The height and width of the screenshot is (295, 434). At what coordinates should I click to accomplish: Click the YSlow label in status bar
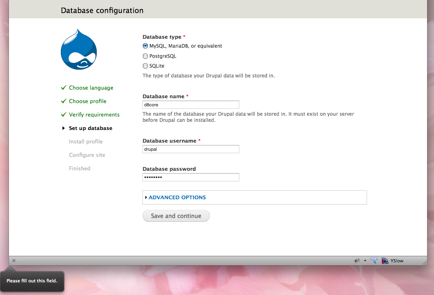[x=397, y=261]
